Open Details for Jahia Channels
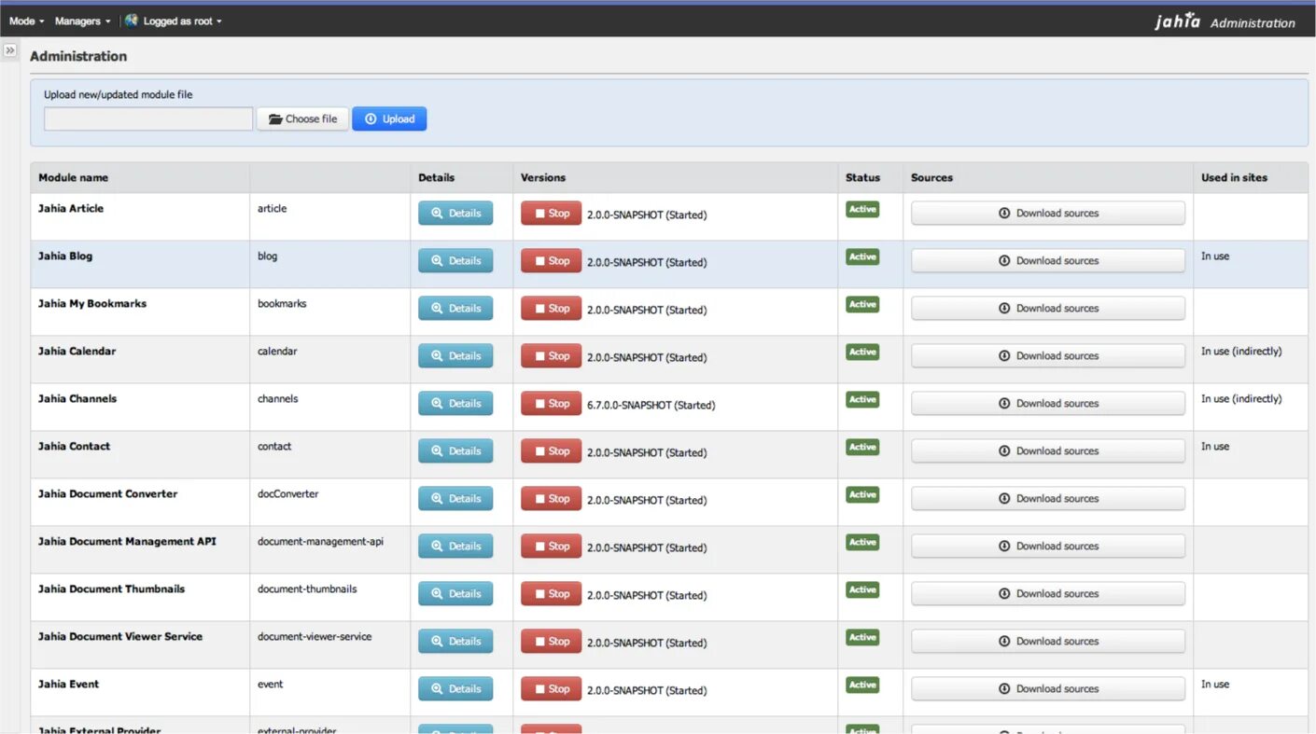Screen dimensions: 1316x734 [455, 403]
